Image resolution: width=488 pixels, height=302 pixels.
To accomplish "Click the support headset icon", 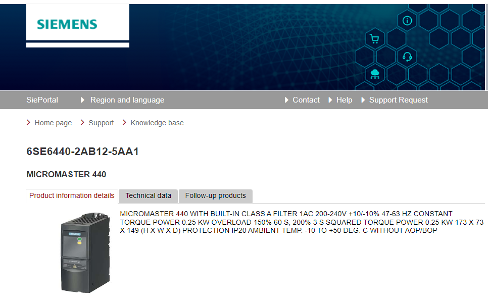I will 407,57.
